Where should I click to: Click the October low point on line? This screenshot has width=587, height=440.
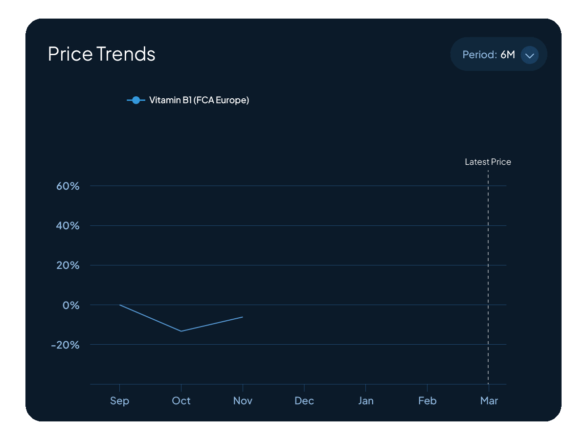click(181, 331)
